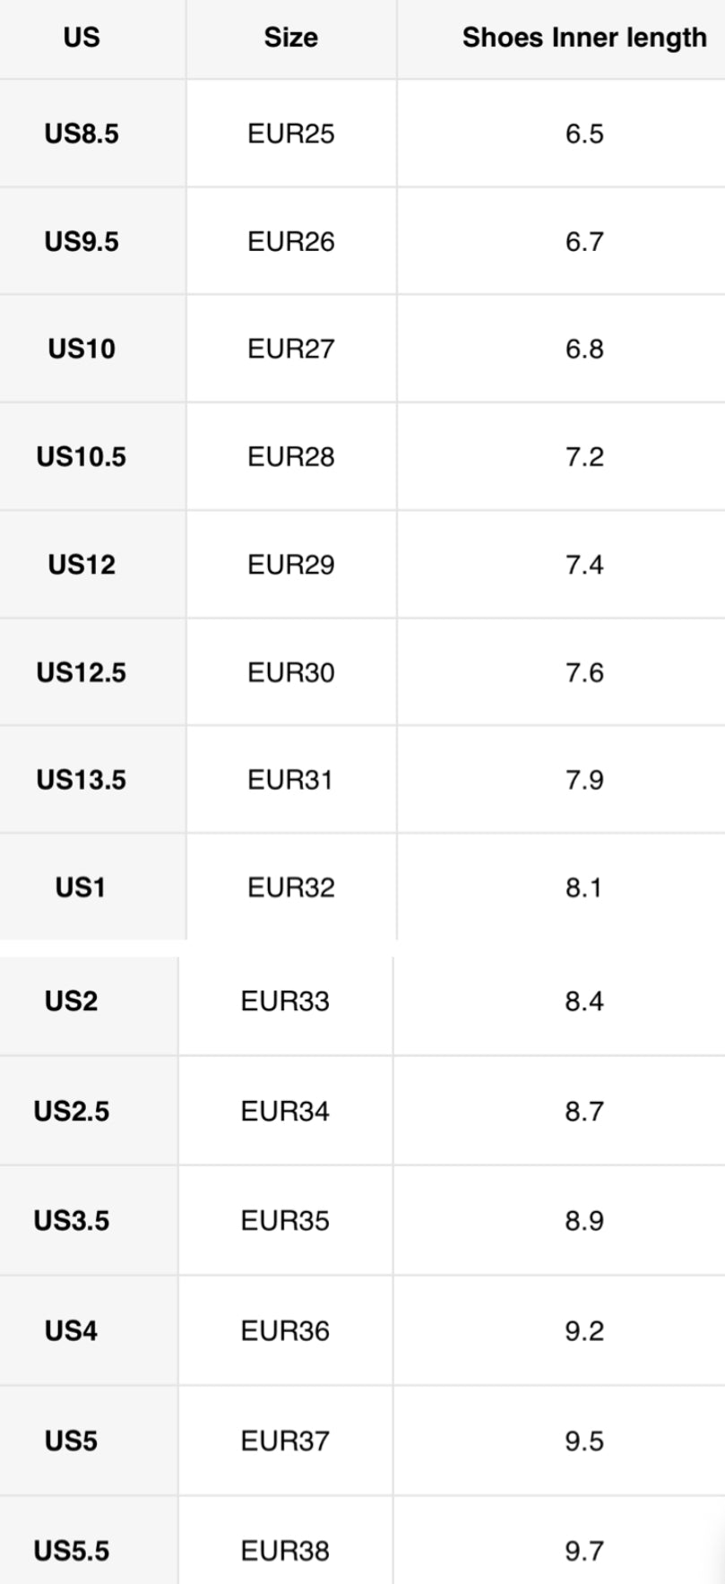Click the US2 row label
The image size is (725, 1584).
tap(71, 1001)
